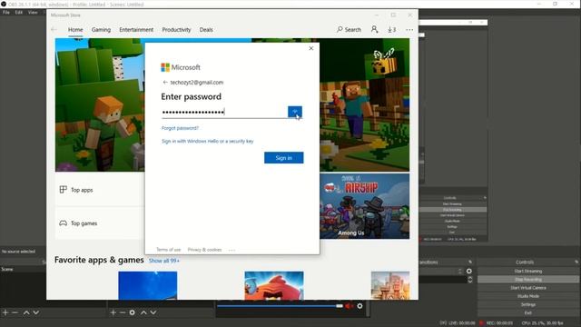581x327 pixels.
Task: Open transition properties gear icon
Action: (469, 272)
